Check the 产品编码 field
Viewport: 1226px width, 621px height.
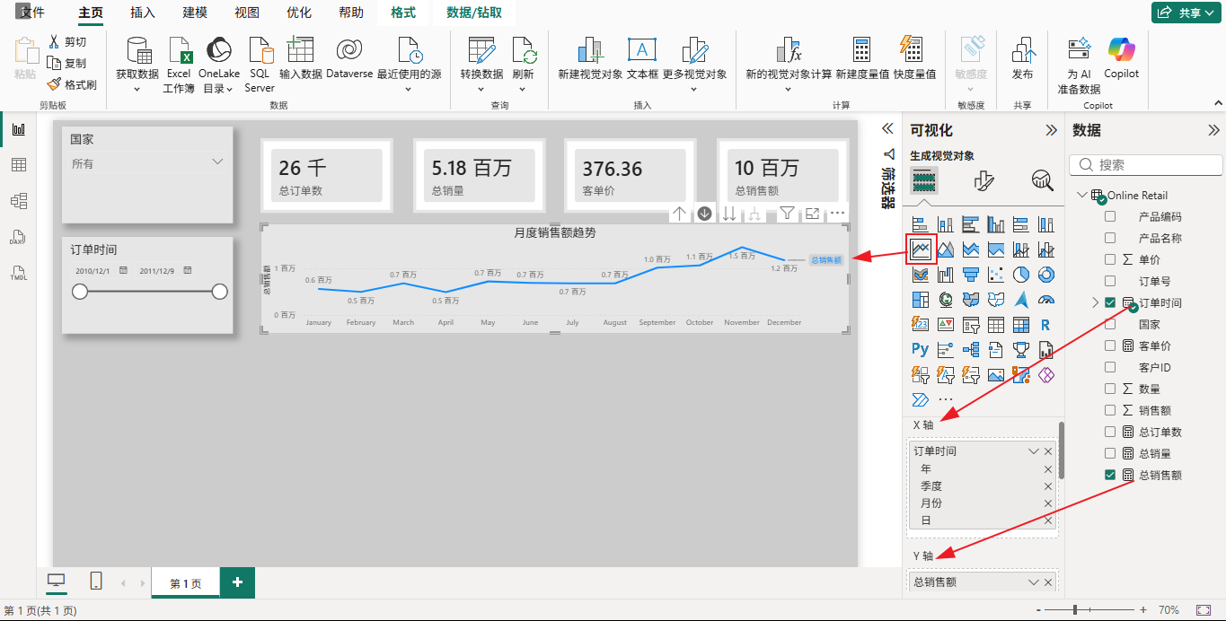coord(1110,216)
